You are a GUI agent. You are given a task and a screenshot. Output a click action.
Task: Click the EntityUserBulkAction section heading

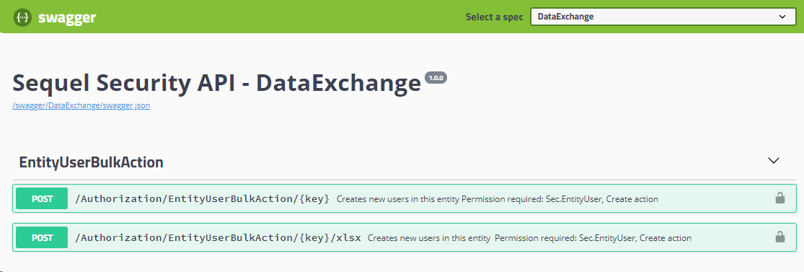pos(92,162)
